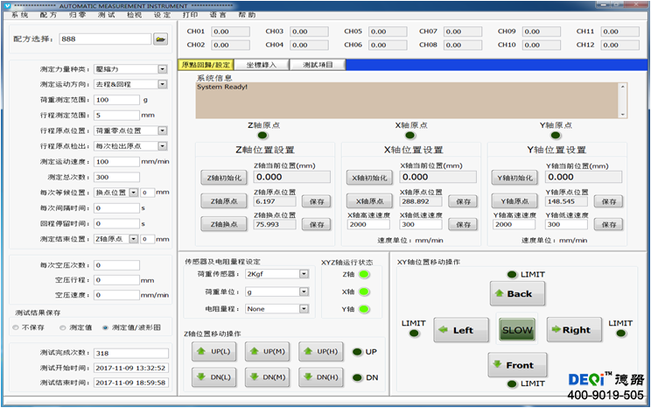Move Z axis up with UP(H)
This screenshot has width=651, height=408.
pos(321,351)
